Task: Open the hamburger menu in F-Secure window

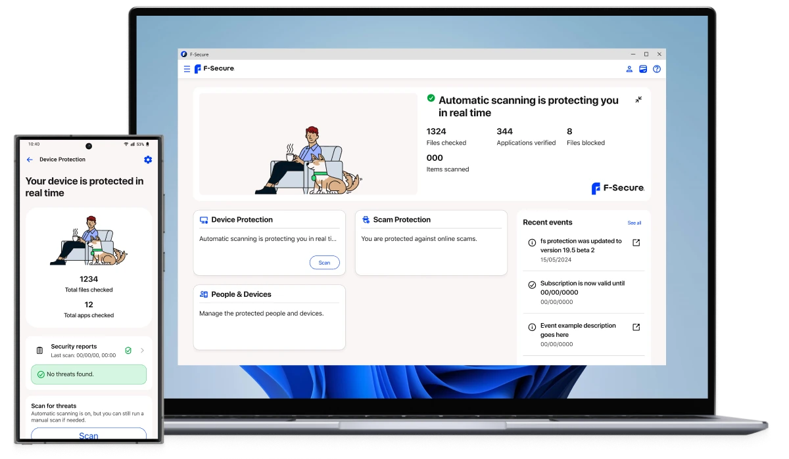Action: tap(187, 69)
